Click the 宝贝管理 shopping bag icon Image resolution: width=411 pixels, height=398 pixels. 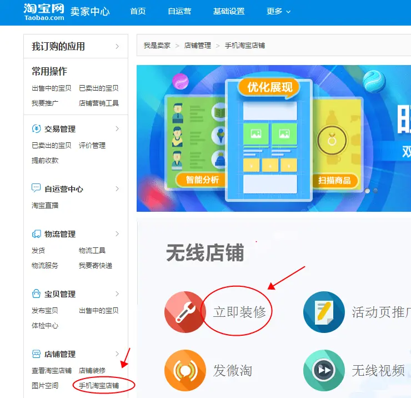[36, 293]
